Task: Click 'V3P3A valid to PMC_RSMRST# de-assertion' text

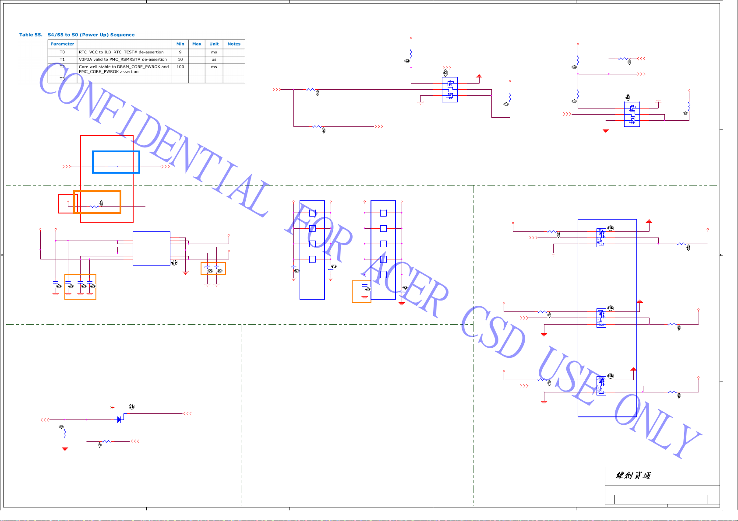Action: coord(123,59)
